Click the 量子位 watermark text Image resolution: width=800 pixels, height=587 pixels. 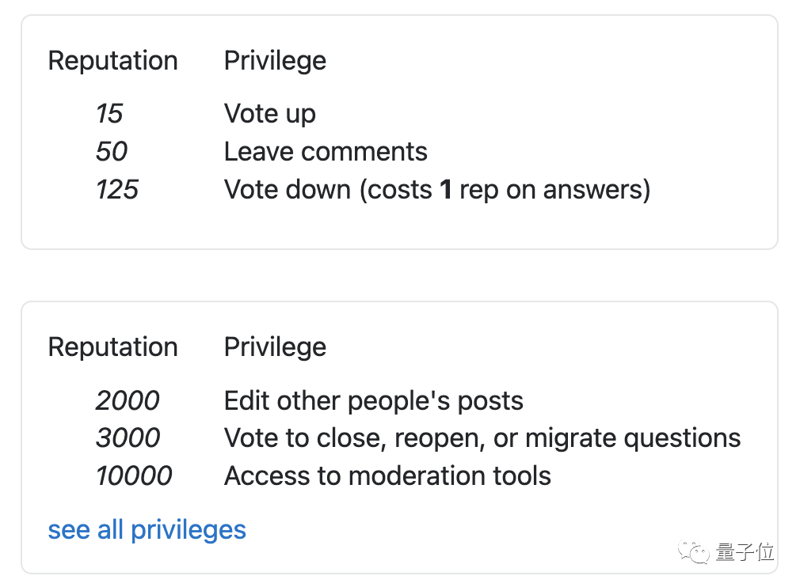pos(744,552)
